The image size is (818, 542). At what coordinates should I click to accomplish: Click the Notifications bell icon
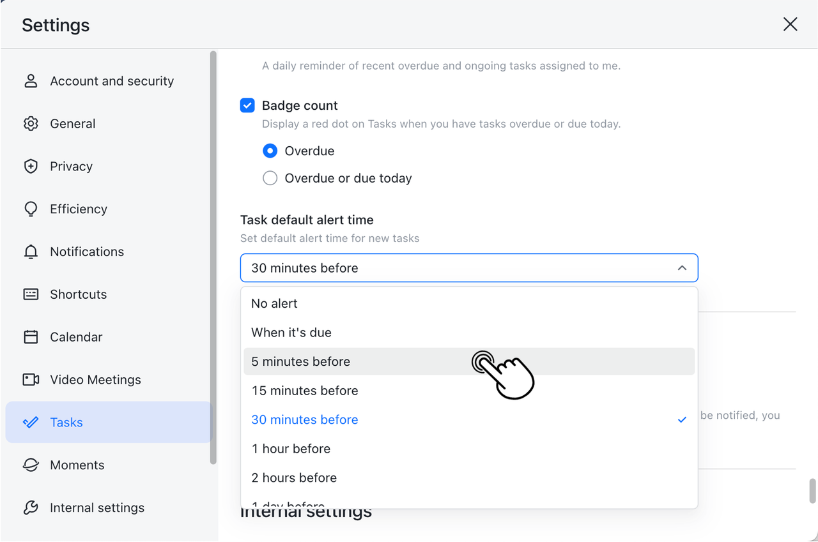[31, 252]
